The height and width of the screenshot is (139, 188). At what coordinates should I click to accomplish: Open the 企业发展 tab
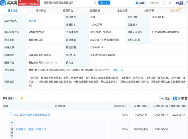tap(122, 11)
